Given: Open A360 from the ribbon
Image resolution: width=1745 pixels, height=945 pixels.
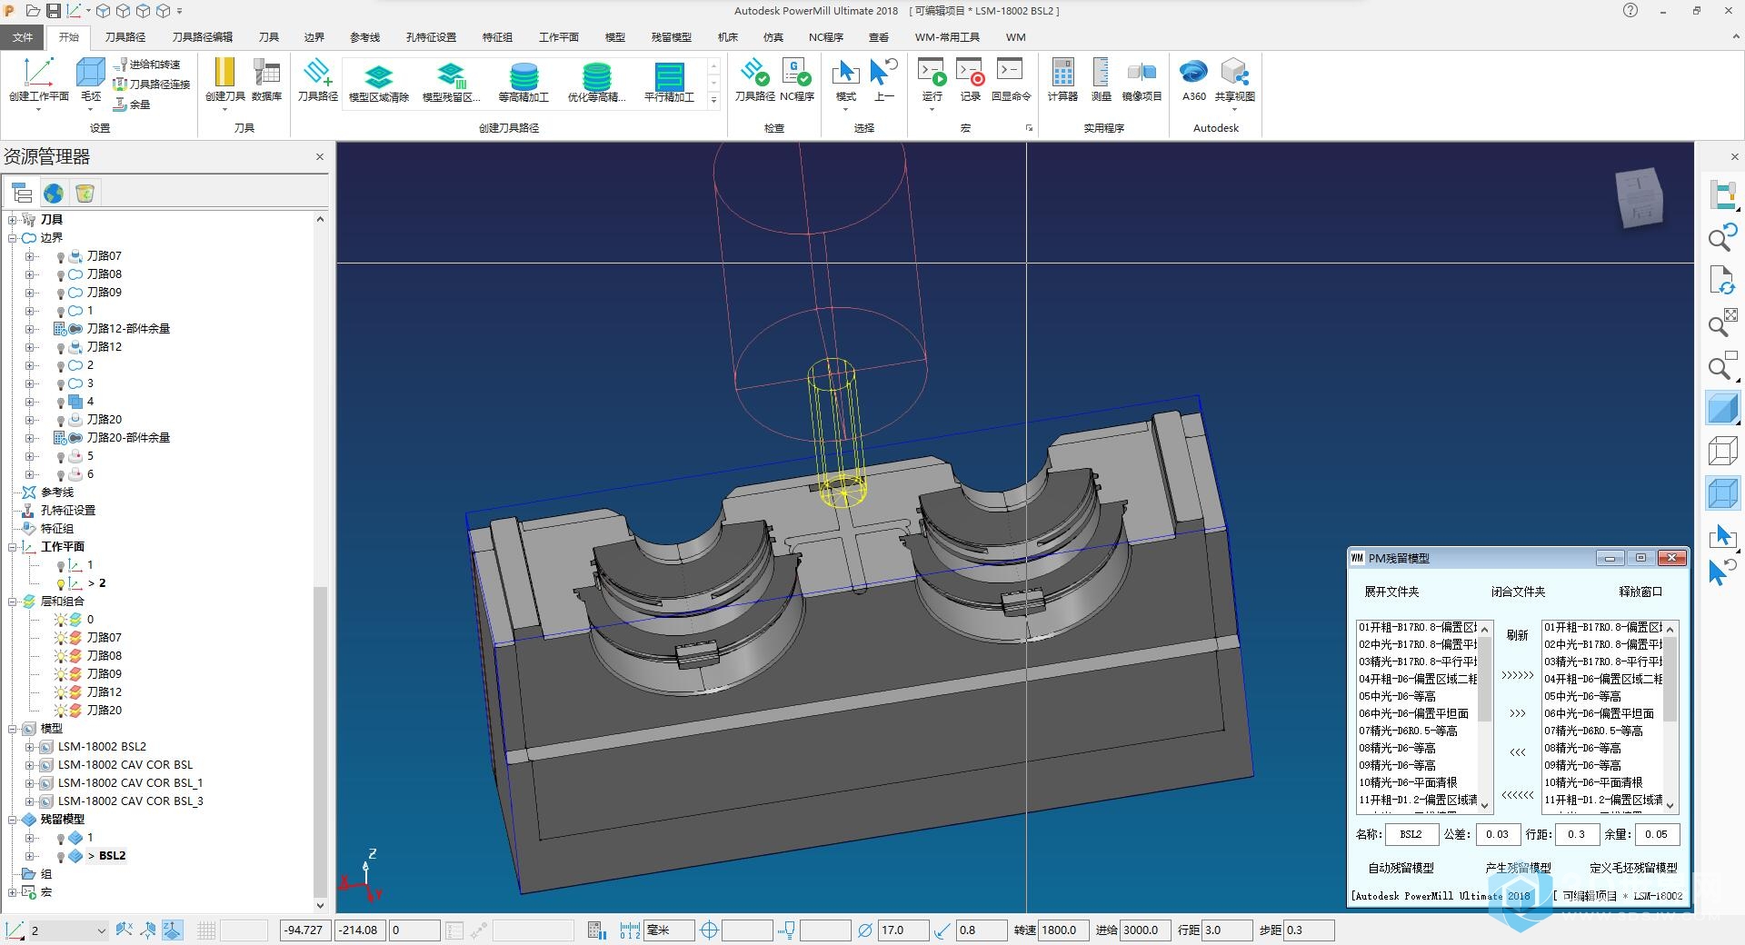Looking at the screenshot, I should 1193,73.
